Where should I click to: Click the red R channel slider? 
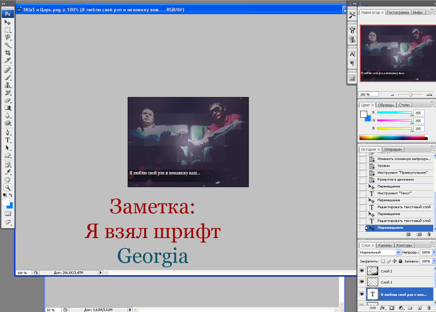[394, 113]
